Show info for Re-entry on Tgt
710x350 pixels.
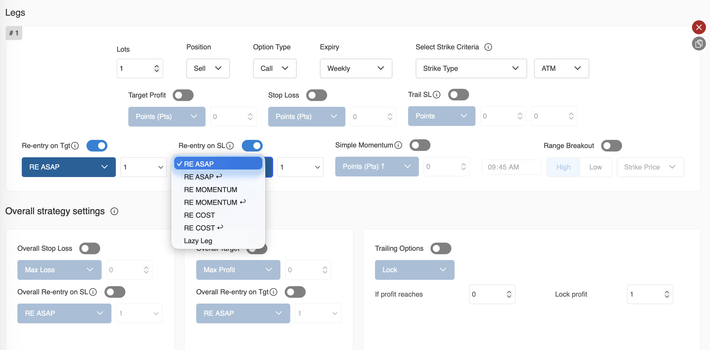pos(75,146)
